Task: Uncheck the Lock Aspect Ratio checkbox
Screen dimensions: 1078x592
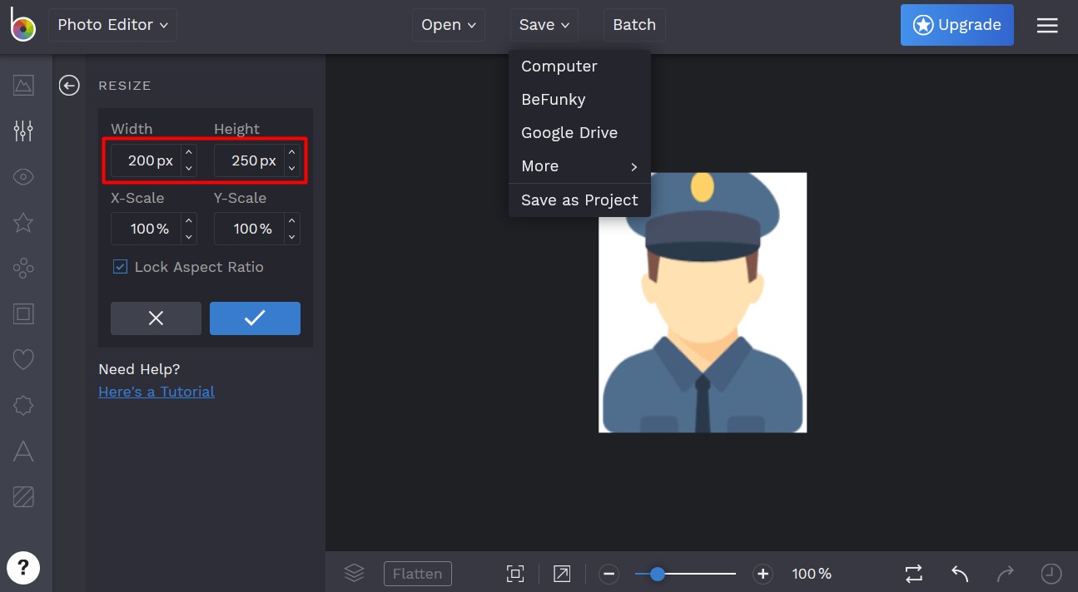Action: [120, 267]
